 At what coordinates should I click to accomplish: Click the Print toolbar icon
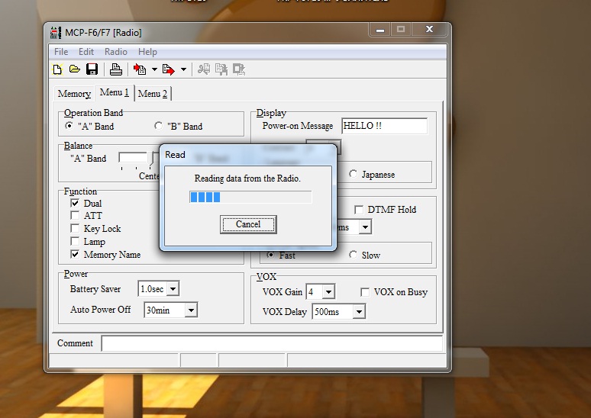tap(116, 69)
